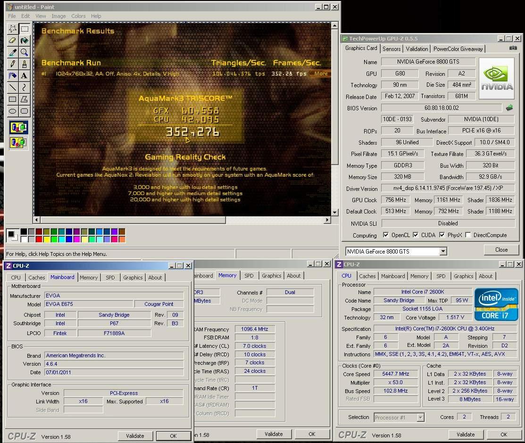Click Paint's horizontal scrollbar right arrow
The height and width of the screenshot is (443, 525).
tap(327, 220)
